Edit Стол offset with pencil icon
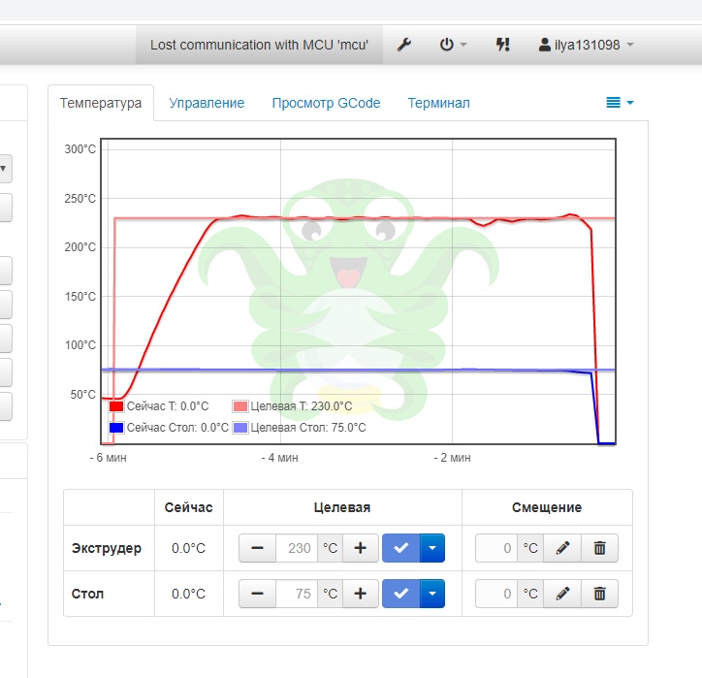702x678 pixels. [562, 594]
